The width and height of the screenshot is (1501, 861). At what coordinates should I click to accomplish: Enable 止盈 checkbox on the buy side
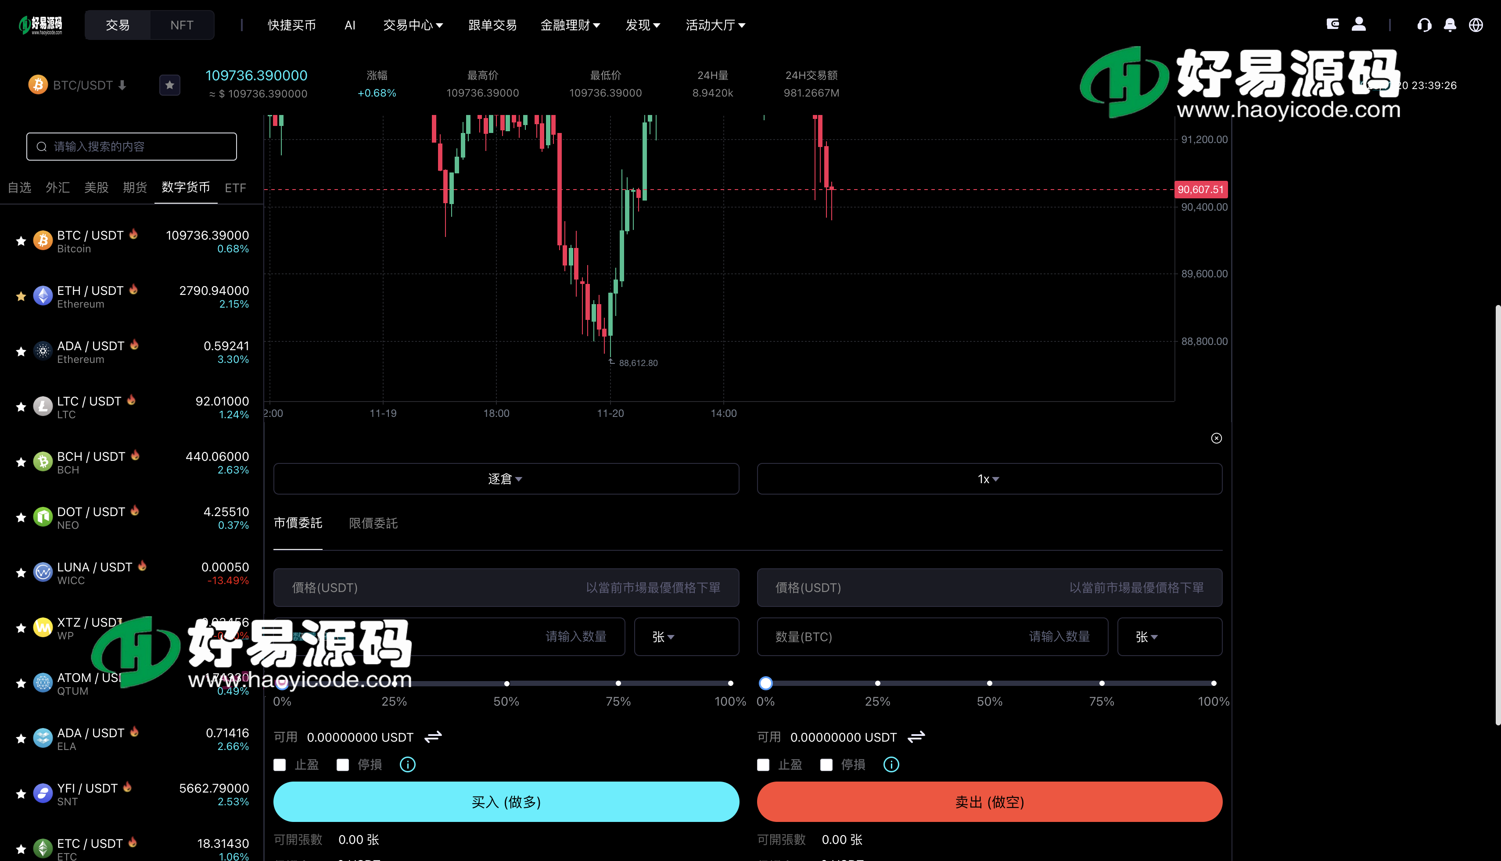pos(279,764)
